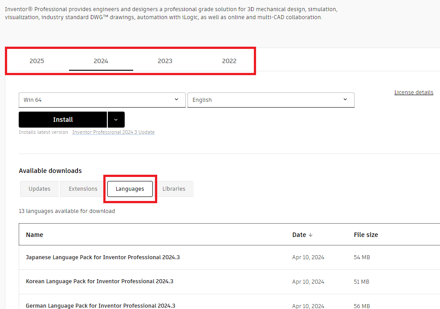Click the black Install button
The image size is (440, 309).
(x=63, y=120)
